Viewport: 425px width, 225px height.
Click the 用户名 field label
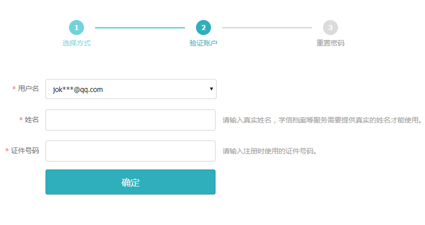28,89
